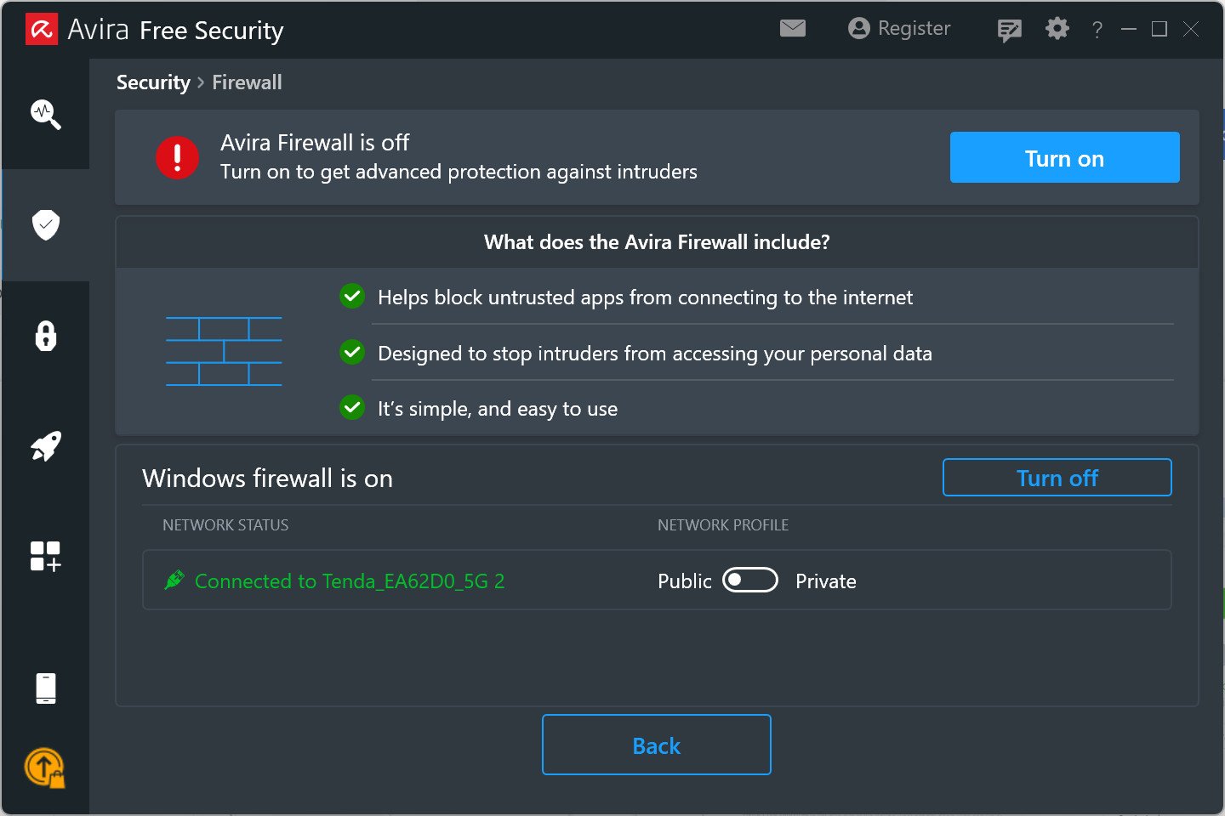Toggle network profile Public/Private switch
Viewport: 1225px width, 816px height.
click(750, 581)
